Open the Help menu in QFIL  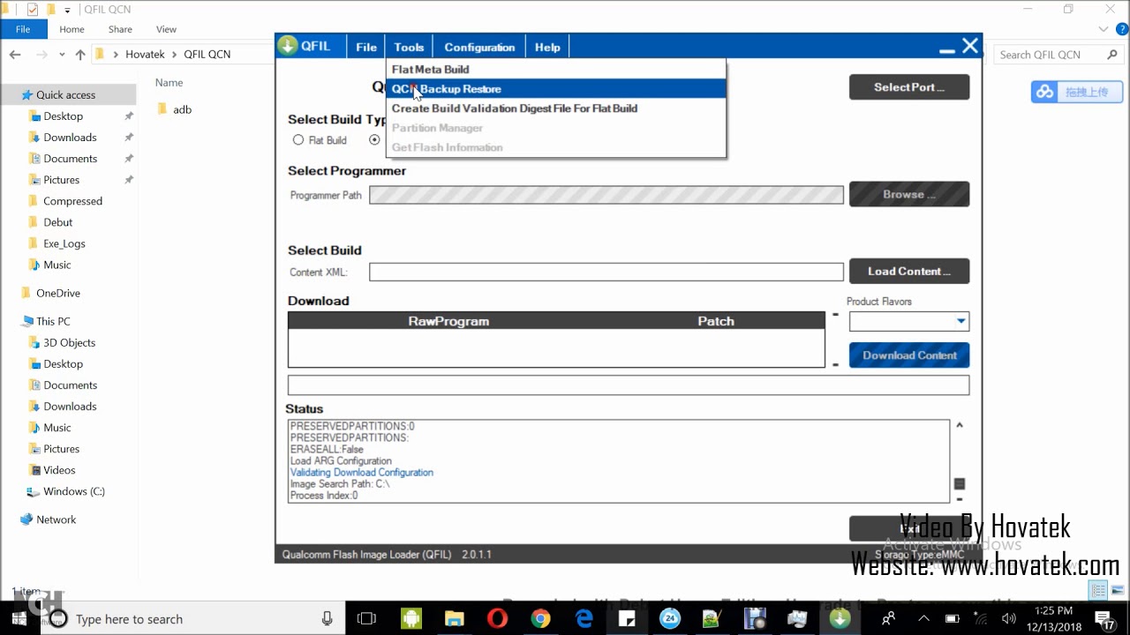pos(547,47)
